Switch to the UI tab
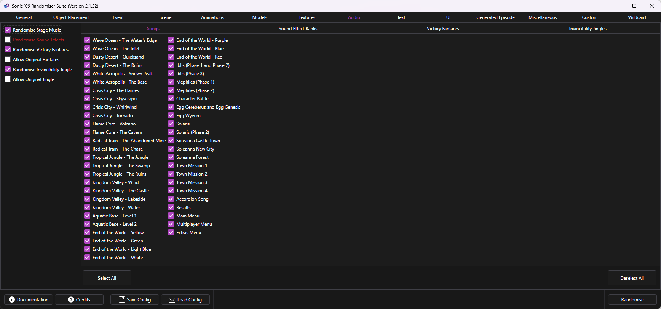 tap(449, 17)
